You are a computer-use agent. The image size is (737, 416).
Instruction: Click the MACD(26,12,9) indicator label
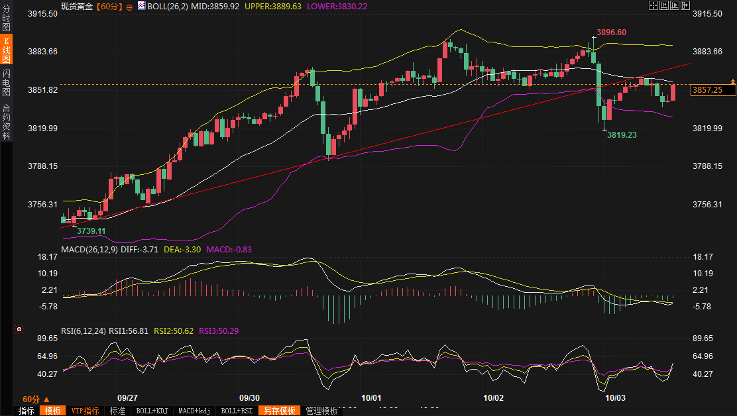pos(89,249)
